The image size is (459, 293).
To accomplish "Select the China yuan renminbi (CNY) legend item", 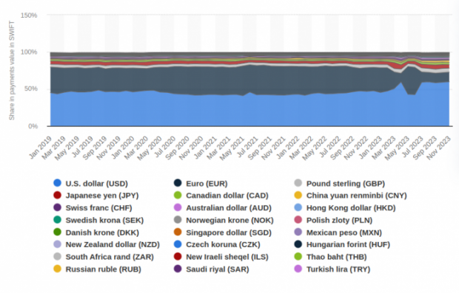I will (351, 196).
